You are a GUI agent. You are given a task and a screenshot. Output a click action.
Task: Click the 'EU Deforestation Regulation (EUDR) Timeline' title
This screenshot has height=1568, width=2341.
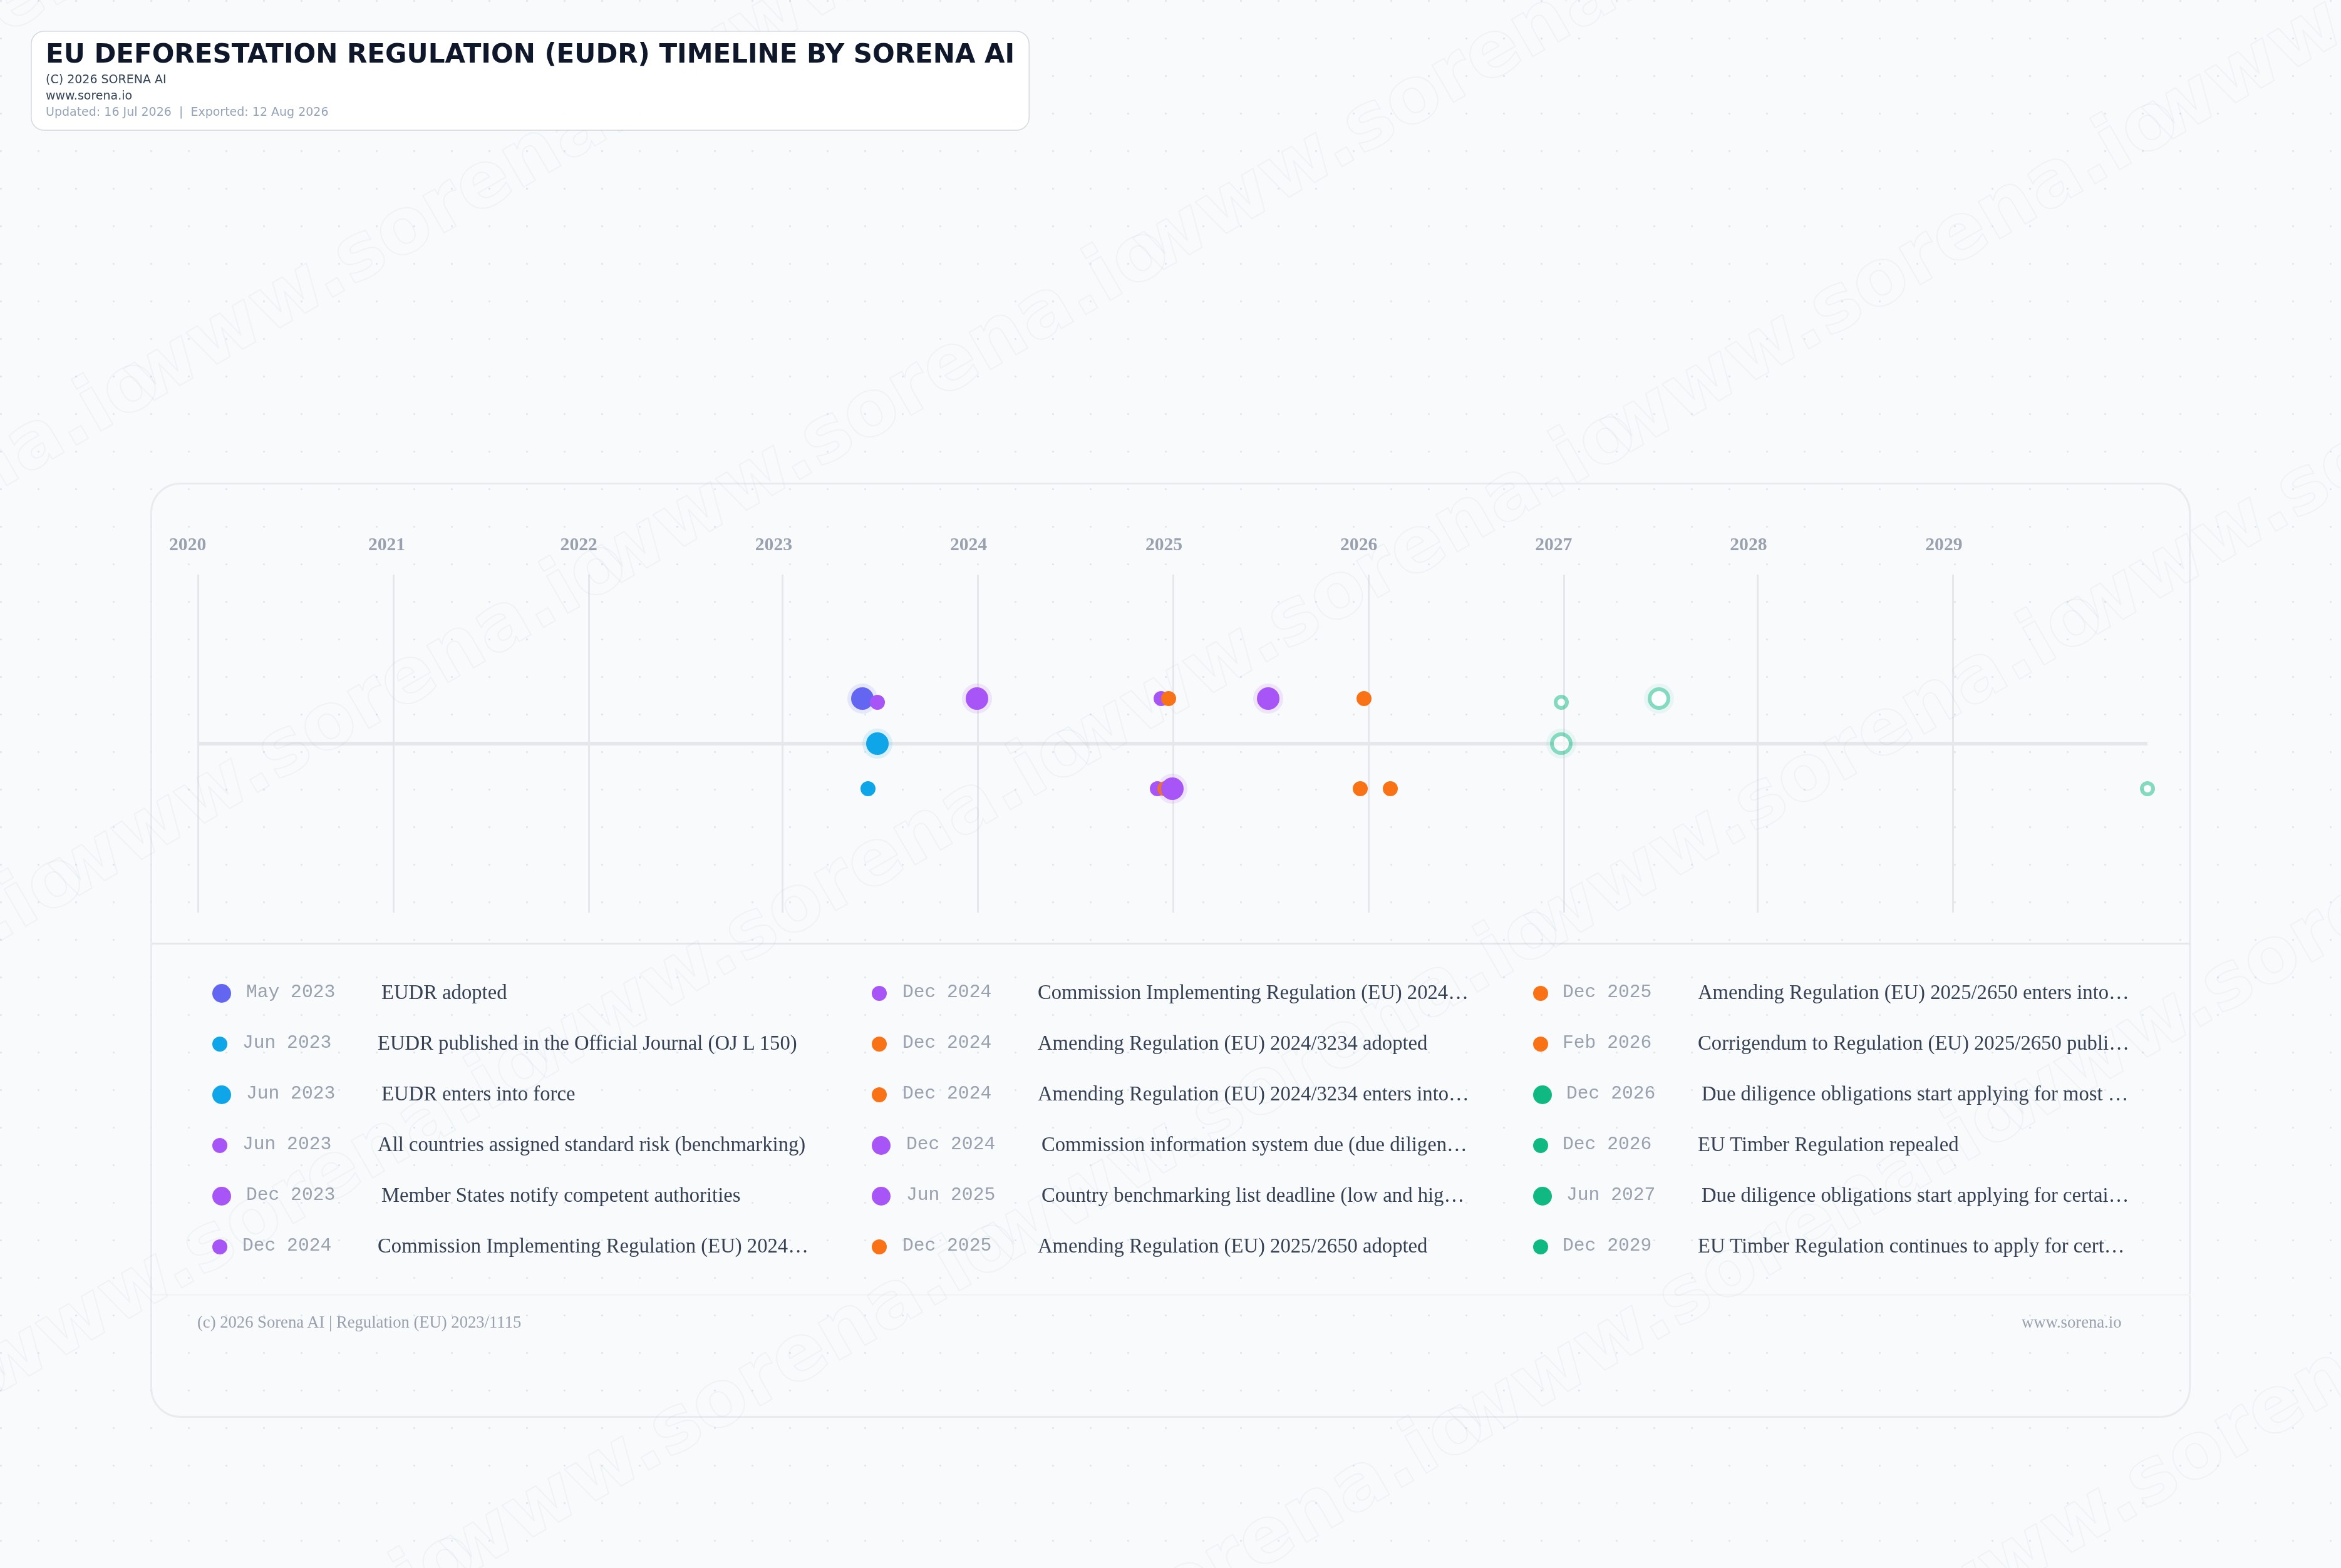[530, 53]
